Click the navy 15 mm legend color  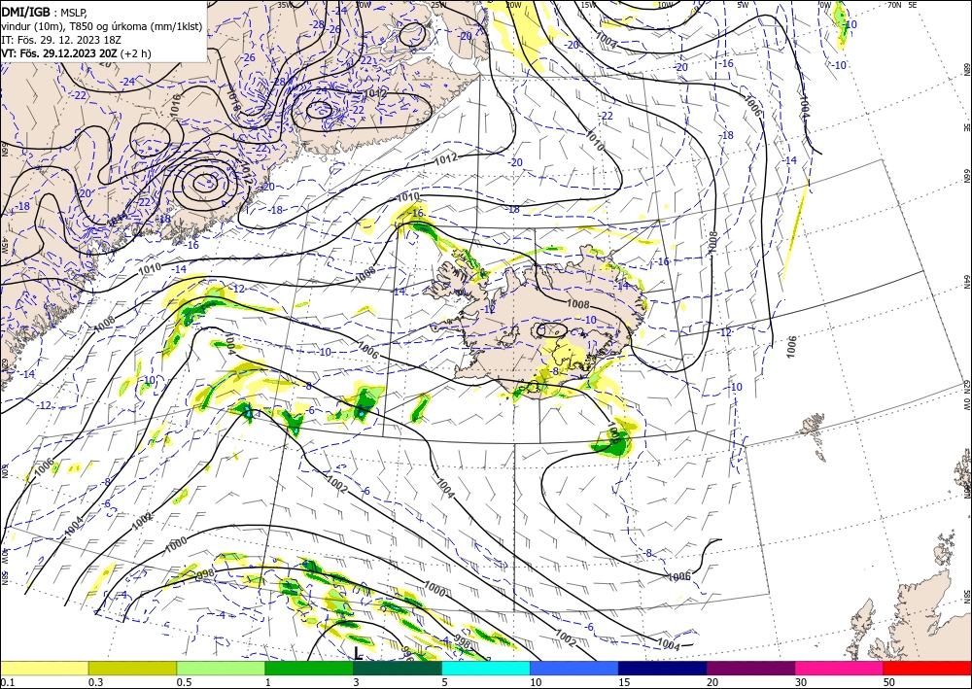pos(663,668)
